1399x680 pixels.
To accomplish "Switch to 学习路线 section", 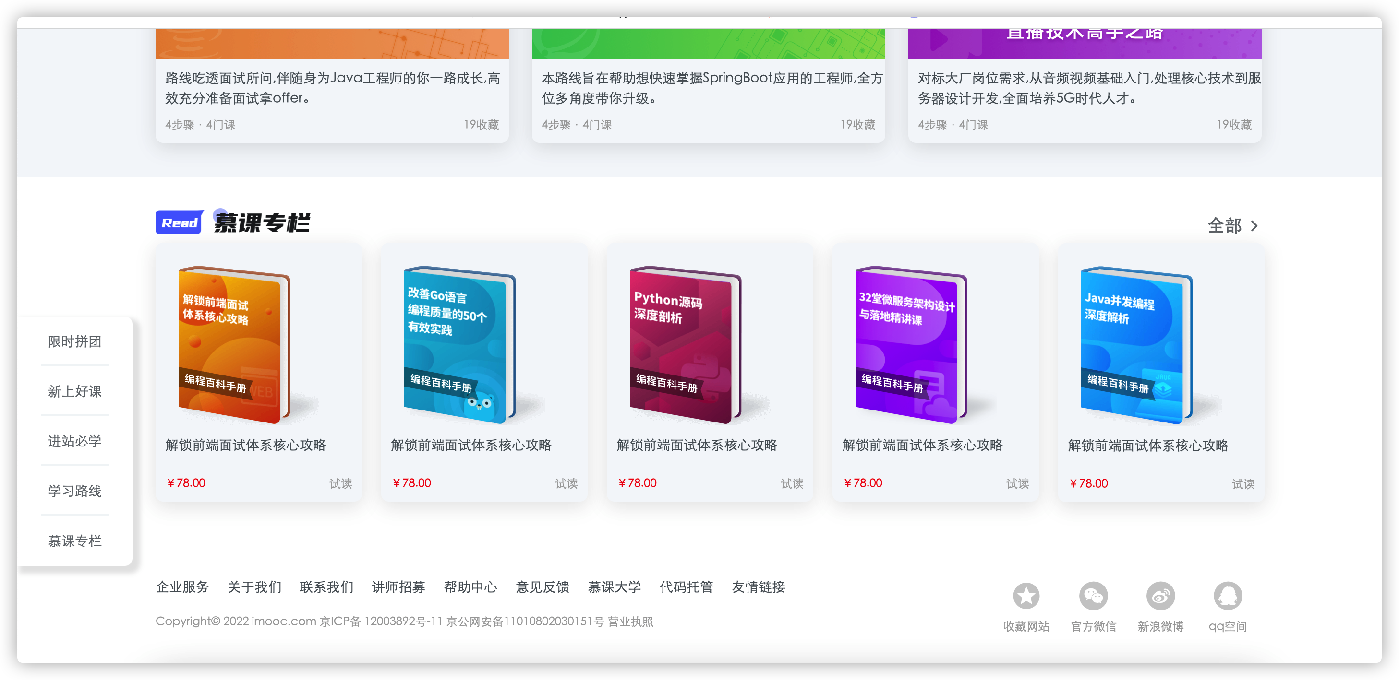I will pos(74,490).
